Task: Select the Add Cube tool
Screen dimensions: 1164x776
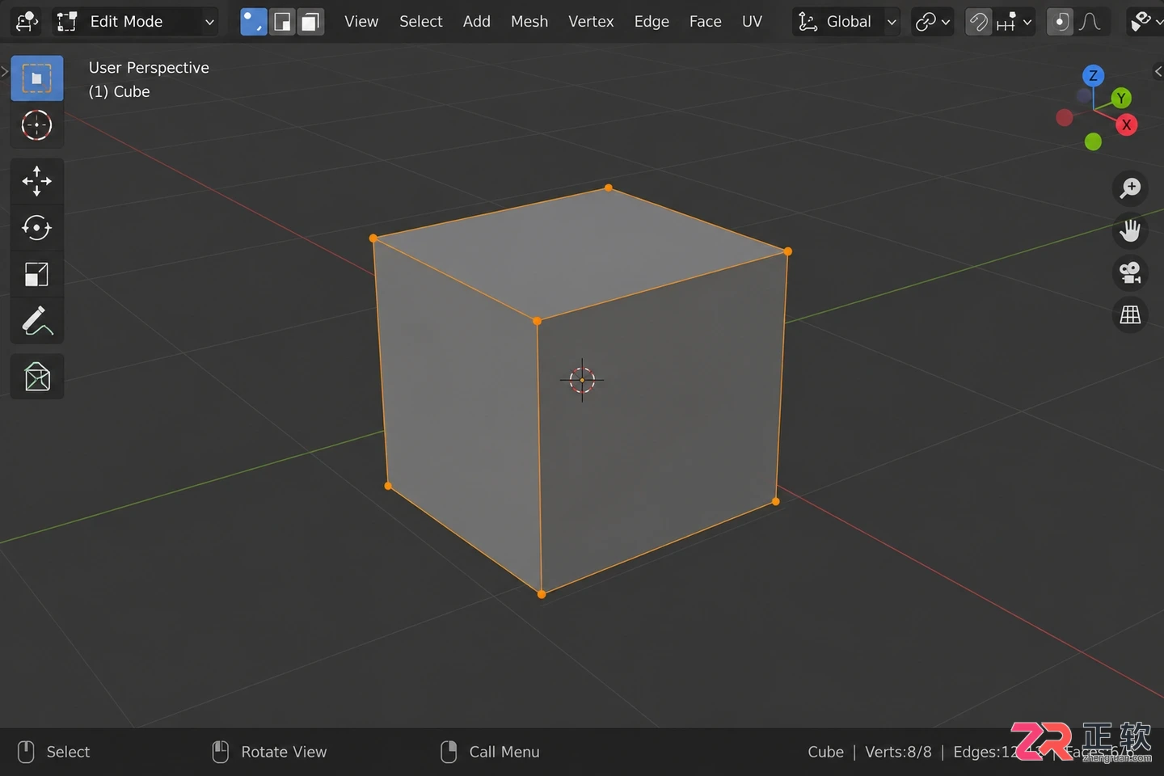Action: point(36,377)
